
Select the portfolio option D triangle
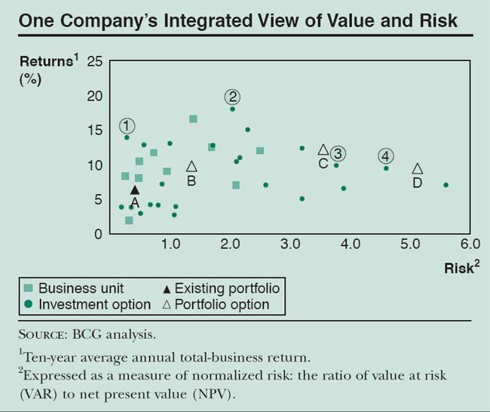[417, 169]
